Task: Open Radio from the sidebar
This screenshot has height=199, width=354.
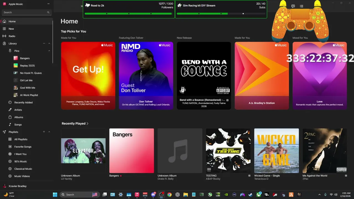Action: tap(27, 36)
